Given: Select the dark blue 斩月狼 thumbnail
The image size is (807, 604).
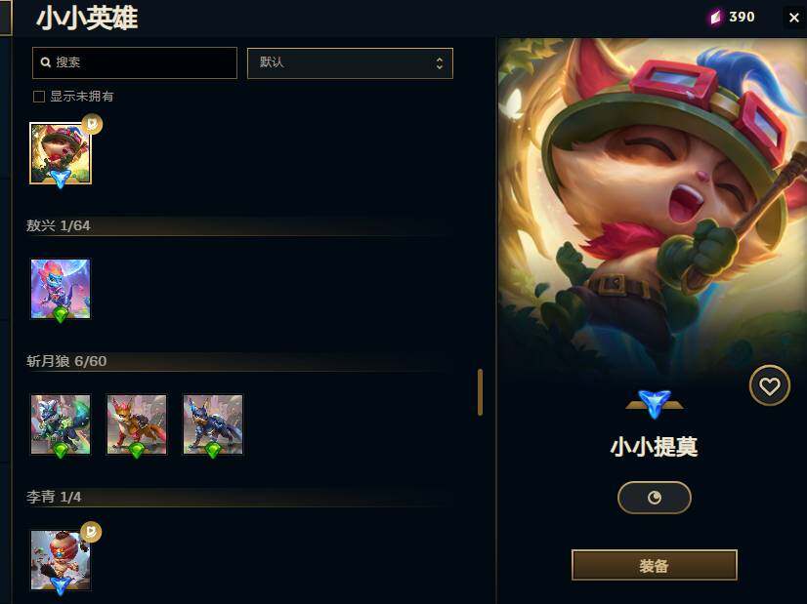Looking at the screenshot, I should tap(213, 424).
